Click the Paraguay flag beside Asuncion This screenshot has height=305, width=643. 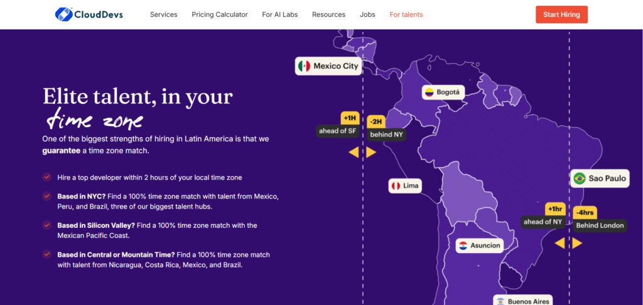(463, 245)
